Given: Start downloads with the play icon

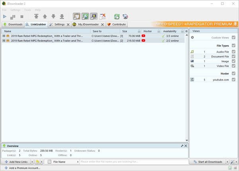Looking at the screenshot, I should click(x=5, y=16).
